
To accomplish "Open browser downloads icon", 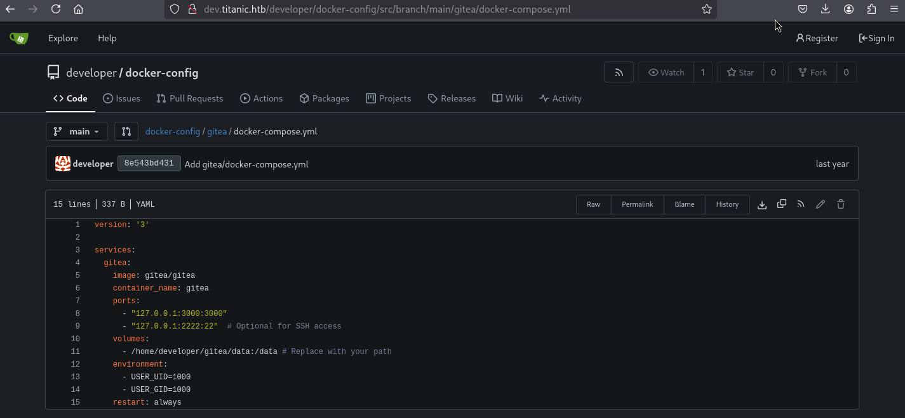I will [x=826, y=9].
